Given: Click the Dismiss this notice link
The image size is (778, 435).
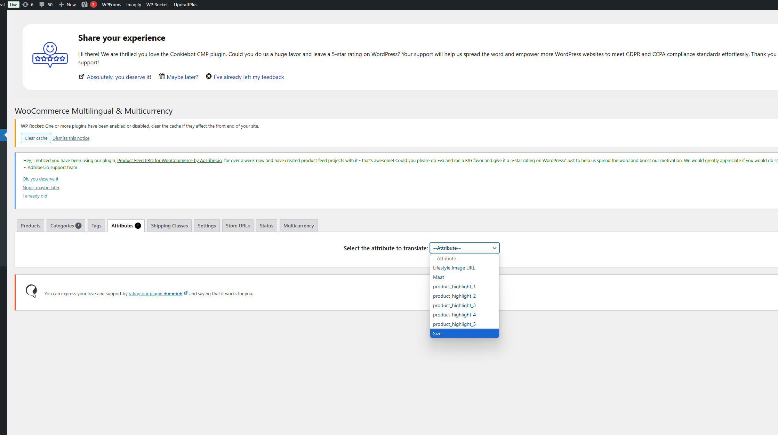Looking at the screenshot, I should (71, 138).
